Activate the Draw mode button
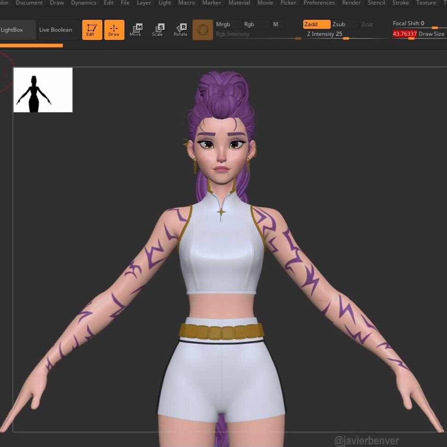The width and height of the screenshot is (447, 447). coord(114,29)
